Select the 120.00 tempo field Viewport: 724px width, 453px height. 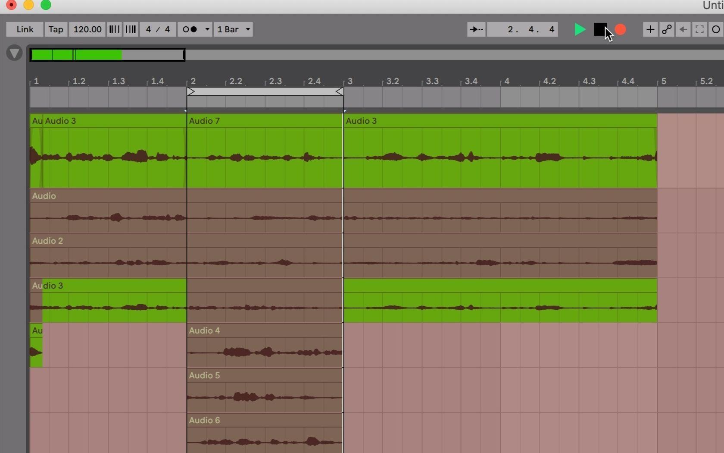pos(87,29)
